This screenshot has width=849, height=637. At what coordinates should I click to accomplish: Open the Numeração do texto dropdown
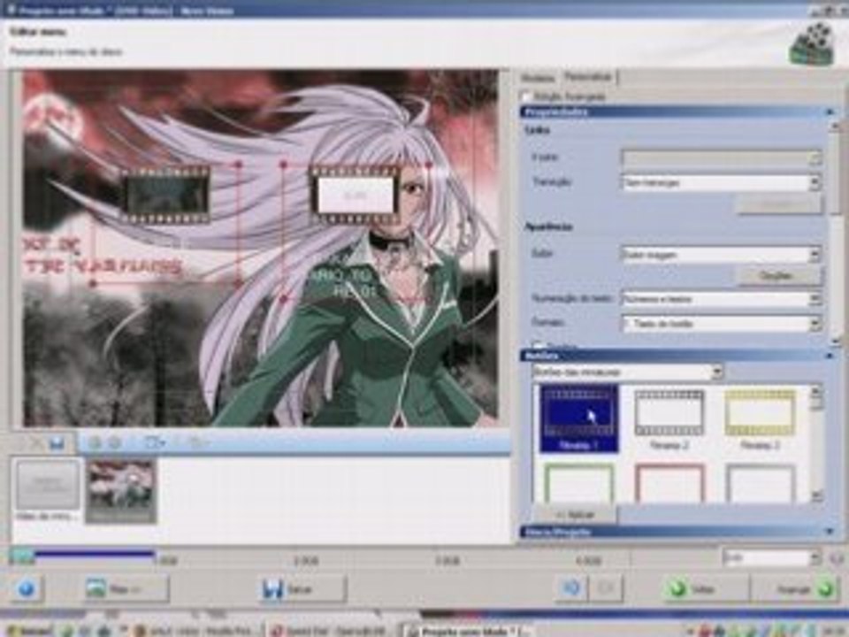tap(722, 299)
